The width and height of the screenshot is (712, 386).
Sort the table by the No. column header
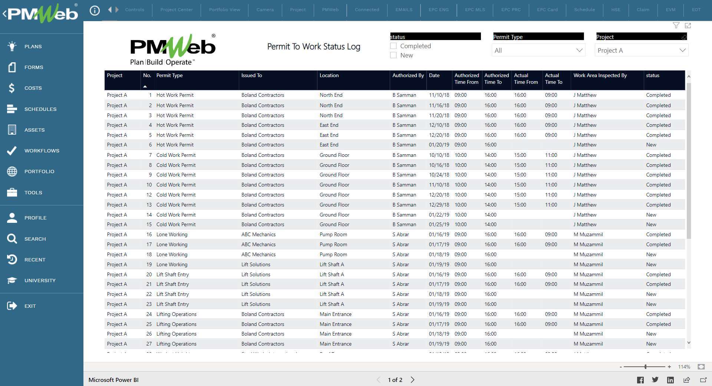147,76
